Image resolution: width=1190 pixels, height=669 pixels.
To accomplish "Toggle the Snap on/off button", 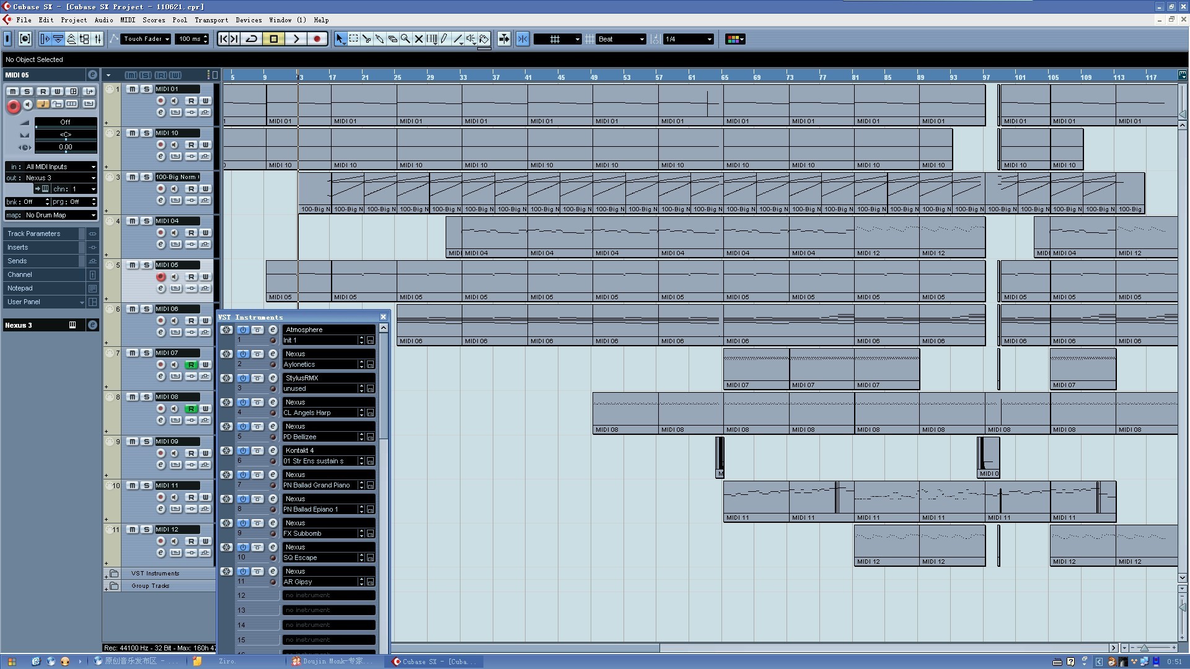I will point(522,39).
